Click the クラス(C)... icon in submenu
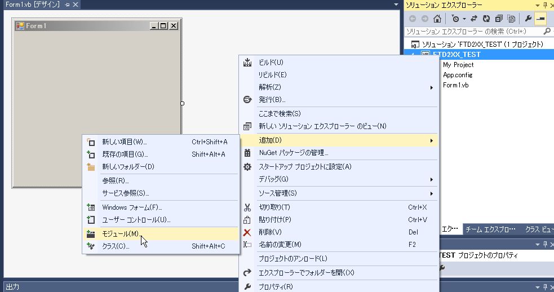The image size is (554, 292). pyautogui.click(x=91, y=246)
